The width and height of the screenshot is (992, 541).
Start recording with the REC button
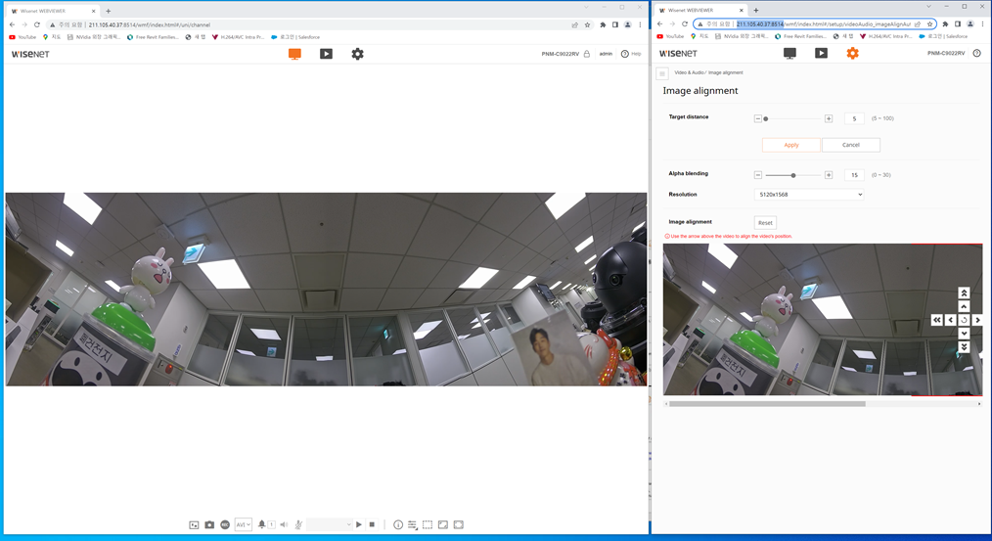(225, 525)
